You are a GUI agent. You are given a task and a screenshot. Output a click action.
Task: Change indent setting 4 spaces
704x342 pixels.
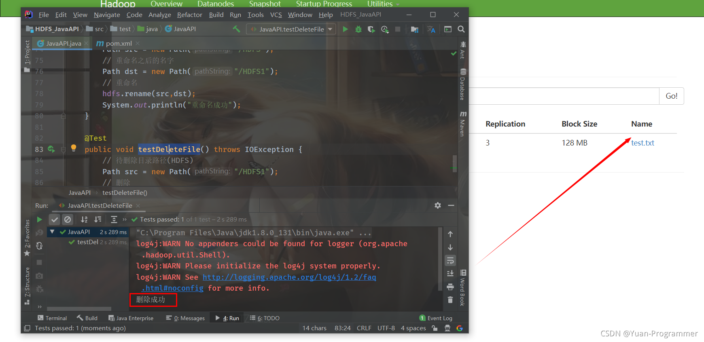(x=413, y=328)
